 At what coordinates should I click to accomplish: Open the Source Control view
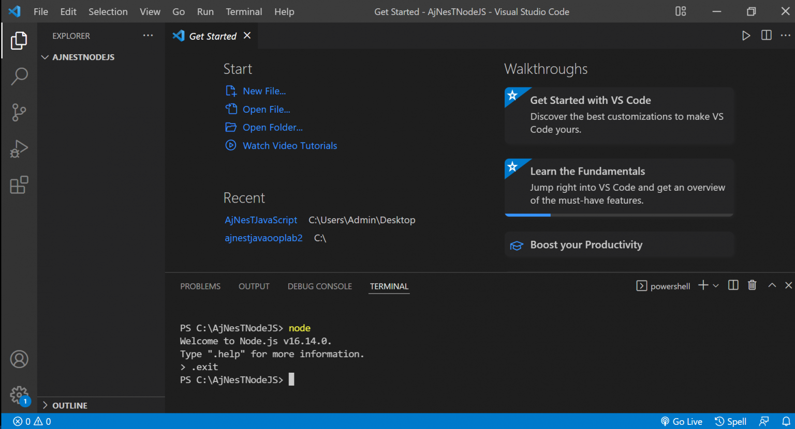click(19, 112)
